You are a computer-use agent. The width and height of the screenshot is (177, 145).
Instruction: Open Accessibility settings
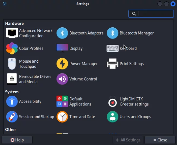(x=24, y=102)
